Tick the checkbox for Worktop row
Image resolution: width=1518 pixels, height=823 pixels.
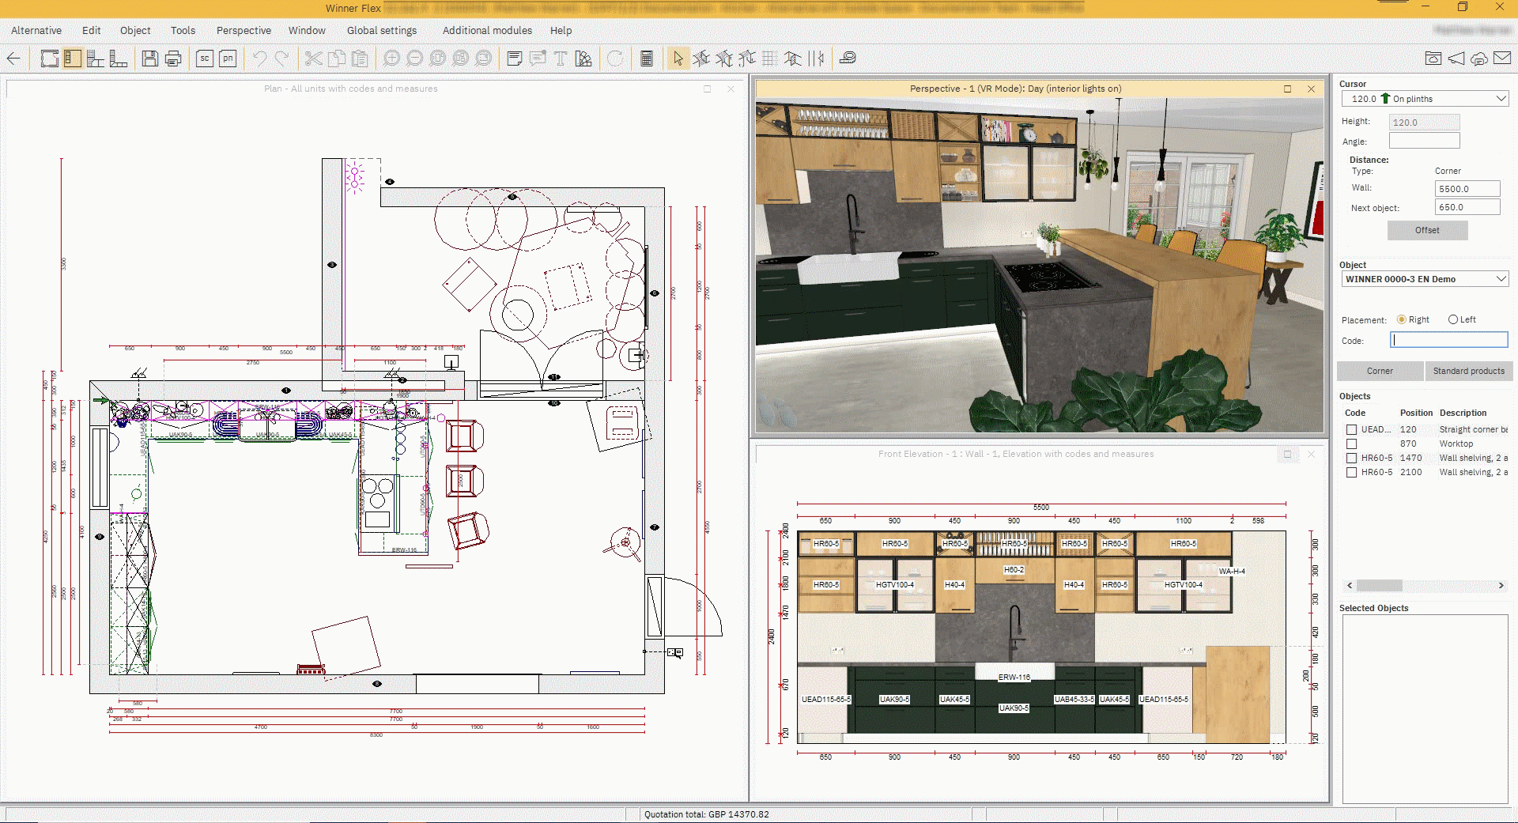point(1351,444)
